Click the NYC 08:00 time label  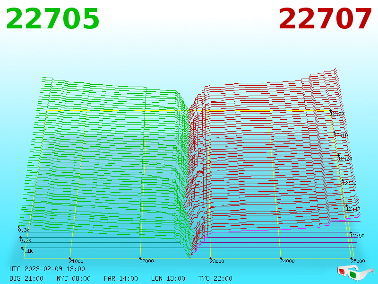pyautogui.click(x=74, y=278)
